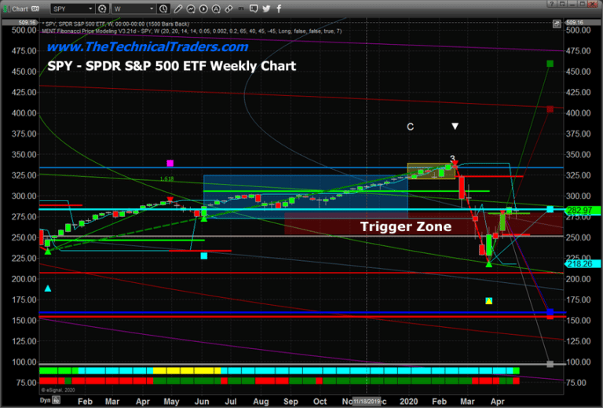Select the pencil drawing tool
This screenshot has width=603, height=408.
(x=178, y=9)
